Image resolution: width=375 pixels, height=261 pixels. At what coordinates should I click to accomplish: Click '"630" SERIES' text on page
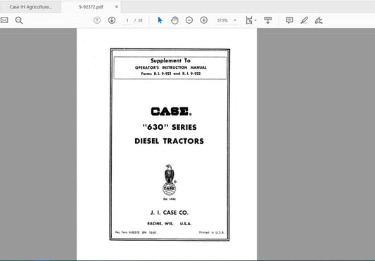pos(170,127)
